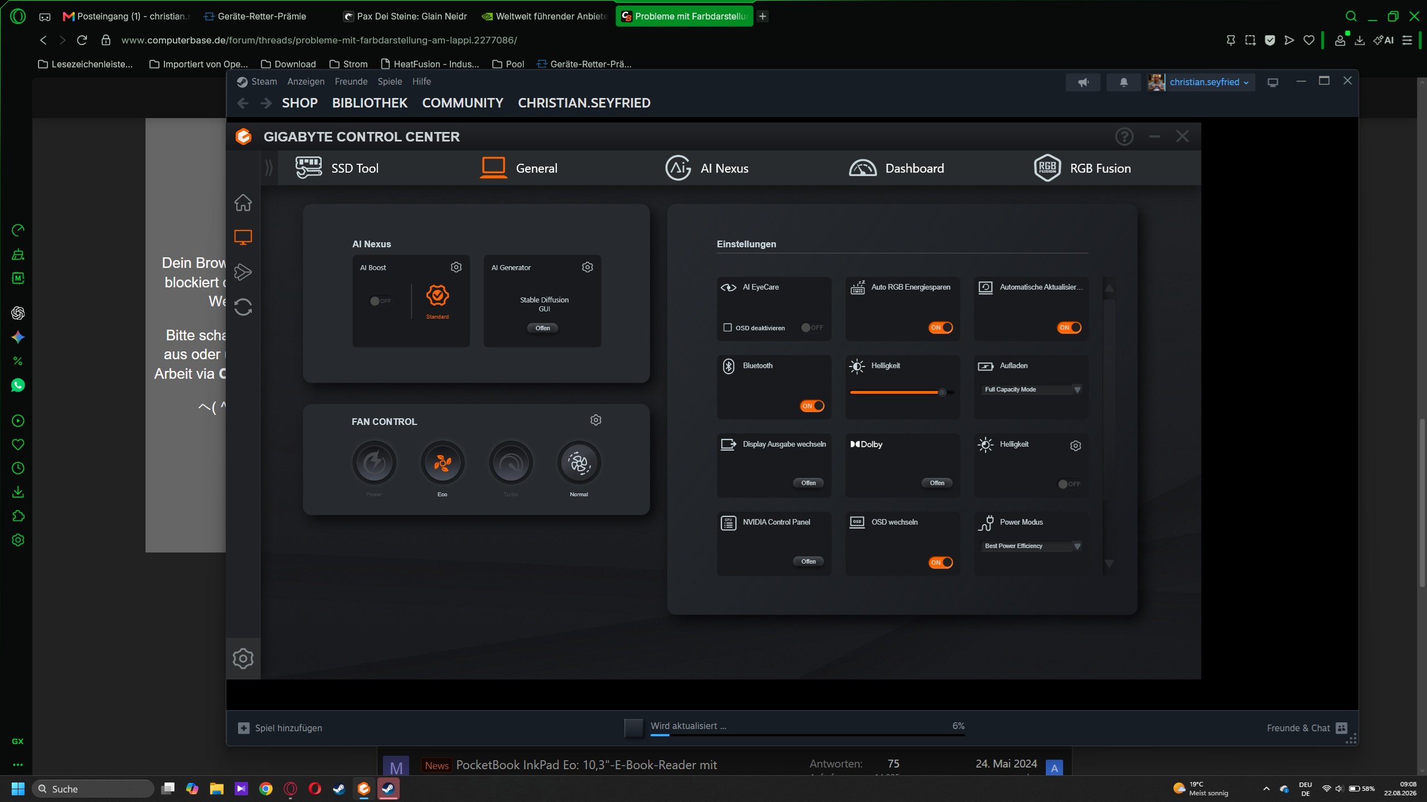The width and height of the screenshot is (1427, 802).
Task: Turn off OSD wechseln toggle
Action: tap(941, 563)
